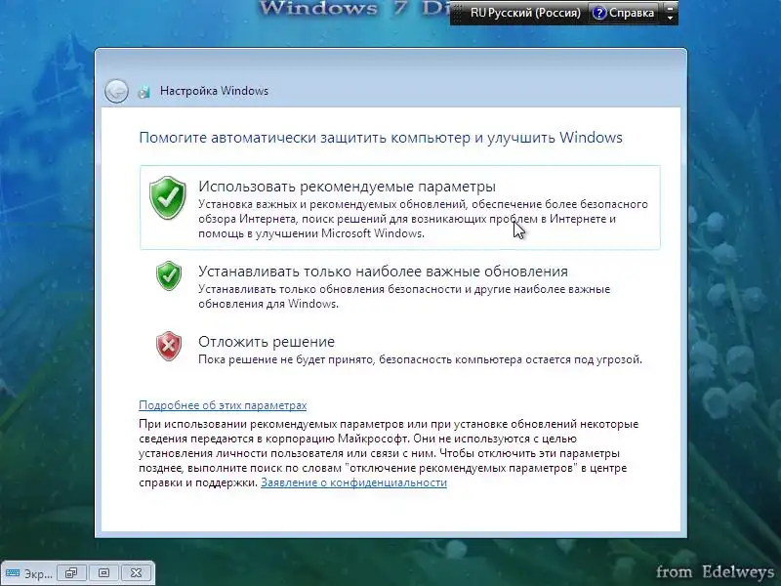
Task: Click the Windows Setup icon beside the title
Action: point(144,92)
